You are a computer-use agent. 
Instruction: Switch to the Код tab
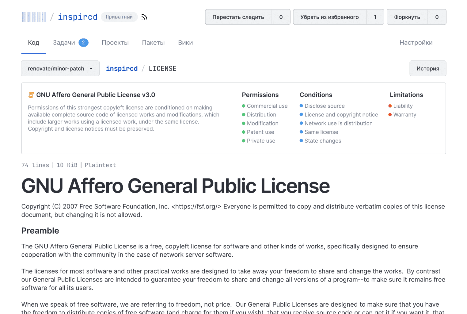[x=34, y=43]
